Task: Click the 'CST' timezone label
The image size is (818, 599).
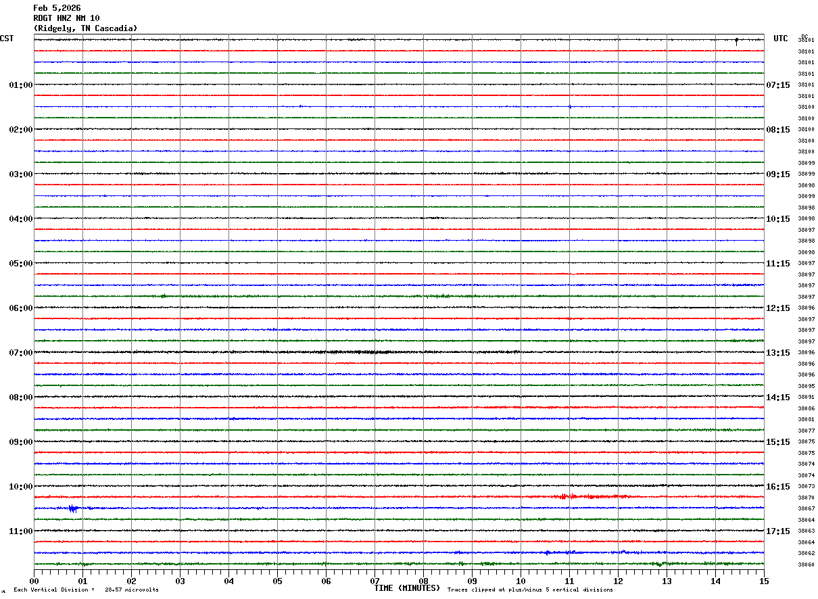Action: pos(7,39)
